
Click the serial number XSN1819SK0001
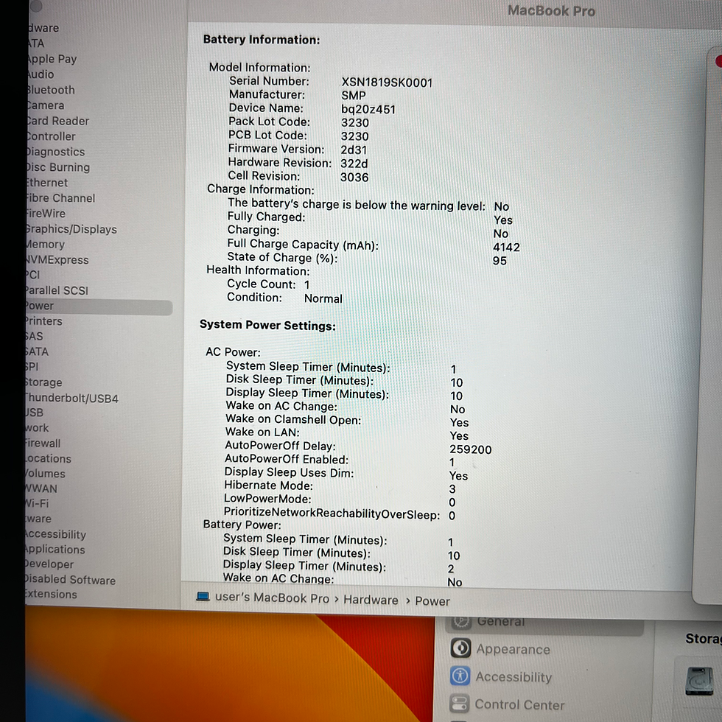[387, 83]
